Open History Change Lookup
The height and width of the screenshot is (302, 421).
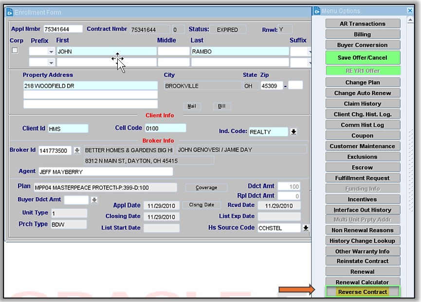coord(363,241)
